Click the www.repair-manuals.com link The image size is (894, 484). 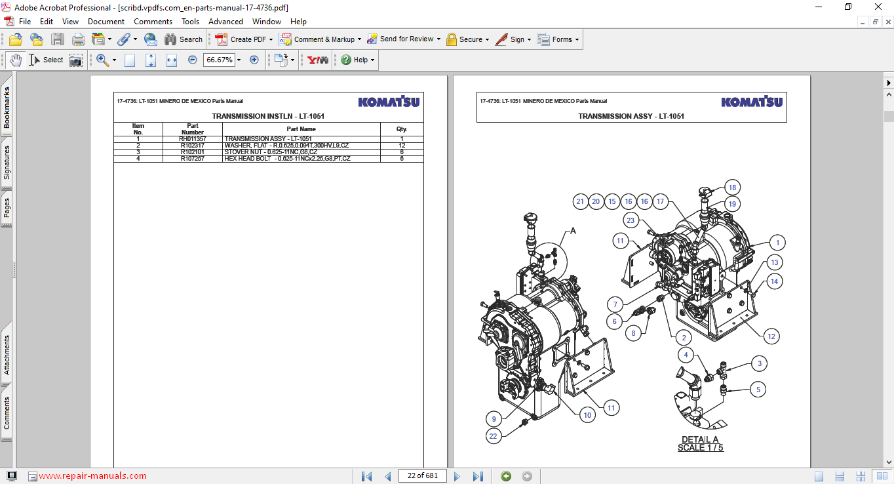click(92, 476)
